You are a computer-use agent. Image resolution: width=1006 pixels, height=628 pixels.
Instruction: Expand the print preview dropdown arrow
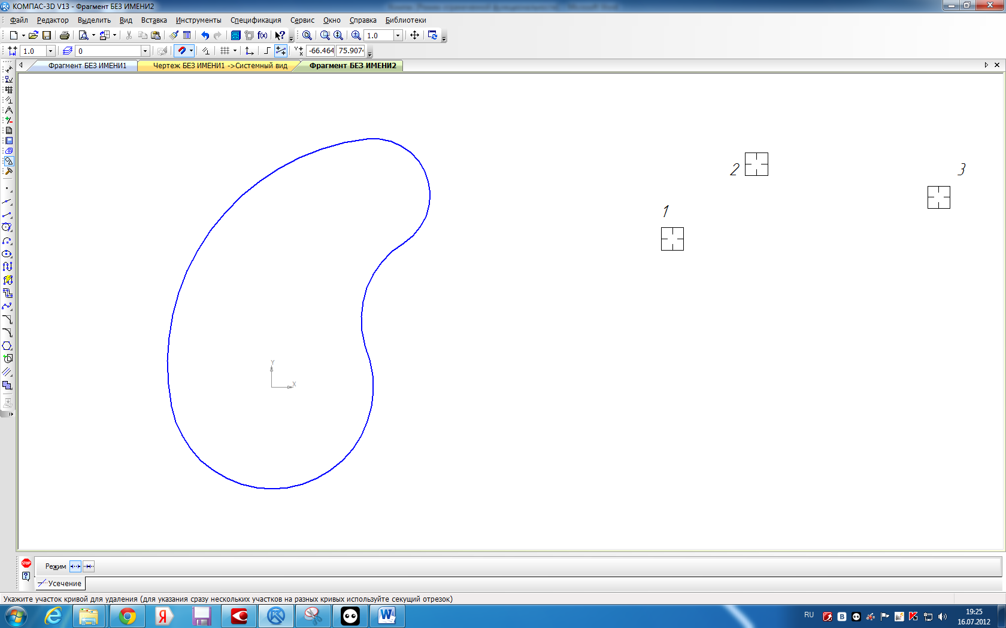coord(93,35)
